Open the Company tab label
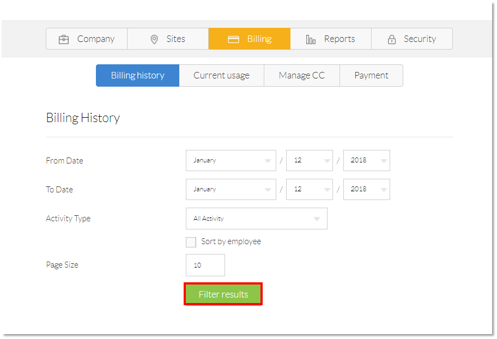497x339 pixels. [96, 39]
